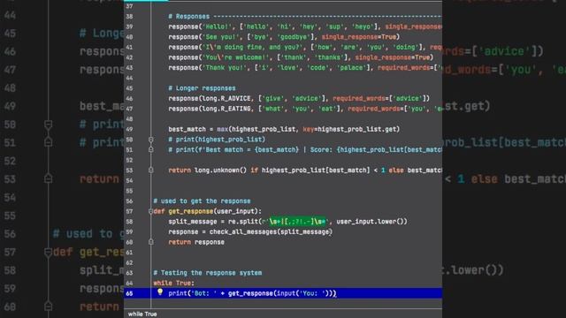The image size is (566, 318).
Task: Toggle fold marker at line 50 in the background editor gutter
Action: [48, 125]
